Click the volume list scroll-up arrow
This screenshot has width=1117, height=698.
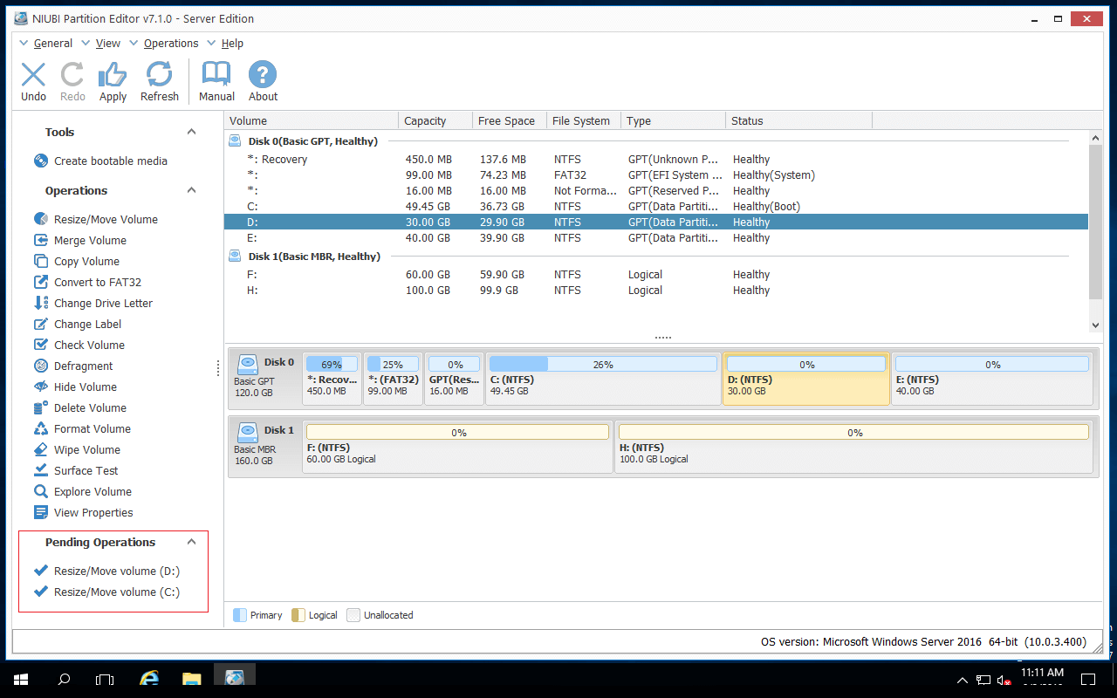click(1095, 137)
